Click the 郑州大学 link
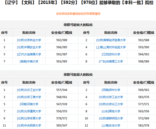Screen dimensions: 156x129 tap(111, 90)
